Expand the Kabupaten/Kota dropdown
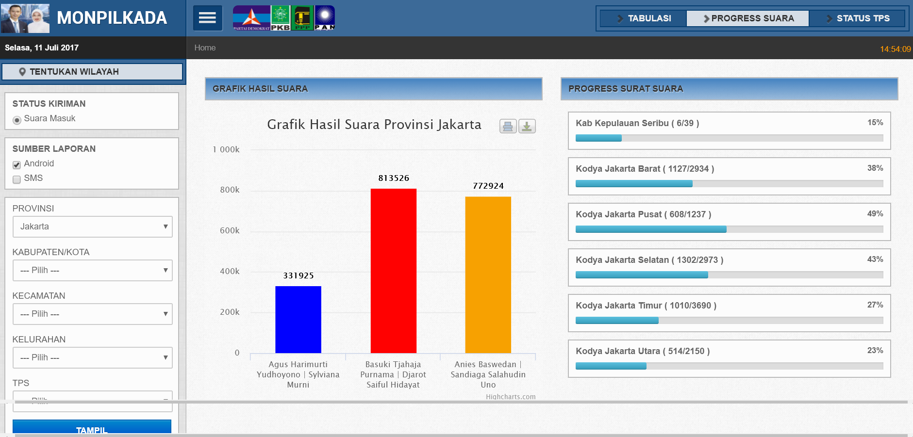The height and width of the screenshot is (437, 913). coord(93,270)
